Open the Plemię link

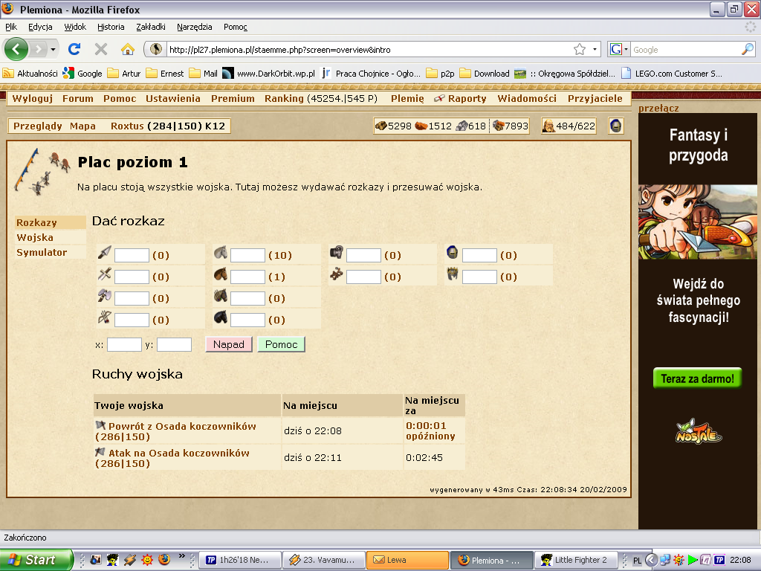point(407,99)
